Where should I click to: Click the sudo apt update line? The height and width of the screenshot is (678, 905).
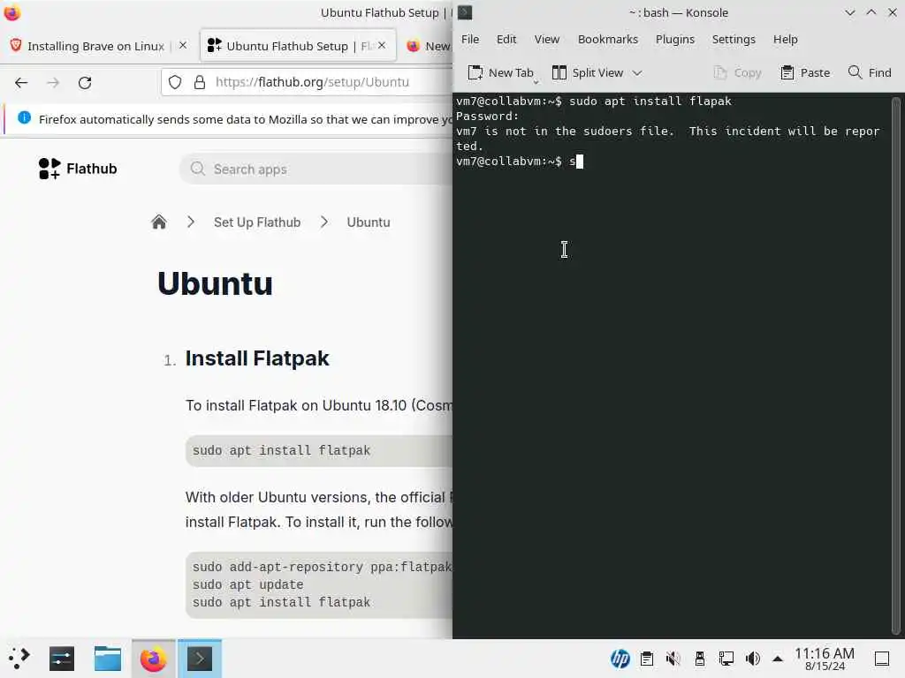coord(247,584)
